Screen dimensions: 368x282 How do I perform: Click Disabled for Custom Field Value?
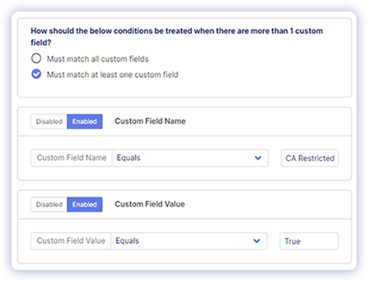pyautogui.click(x=49, y=205)
